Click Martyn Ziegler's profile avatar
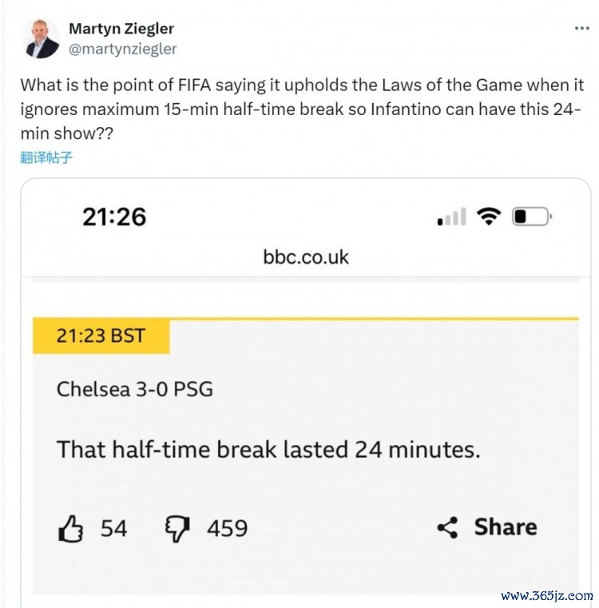 coord(42,38)
